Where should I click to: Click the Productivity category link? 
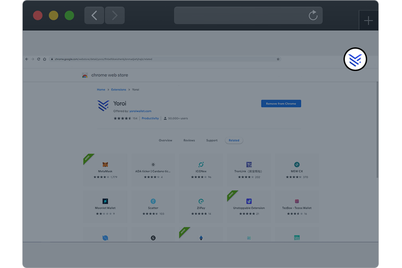pyautogui.click(x=150, y=118)
